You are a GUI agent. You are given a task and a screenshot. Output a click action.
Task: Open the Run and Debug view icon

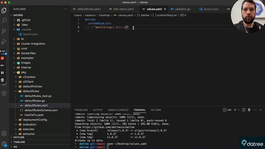point(4,41)
